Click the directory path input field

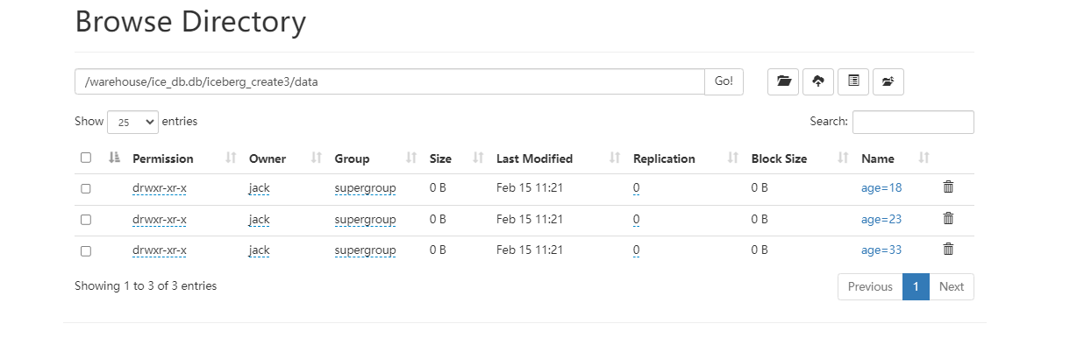(x=390, y=81)
